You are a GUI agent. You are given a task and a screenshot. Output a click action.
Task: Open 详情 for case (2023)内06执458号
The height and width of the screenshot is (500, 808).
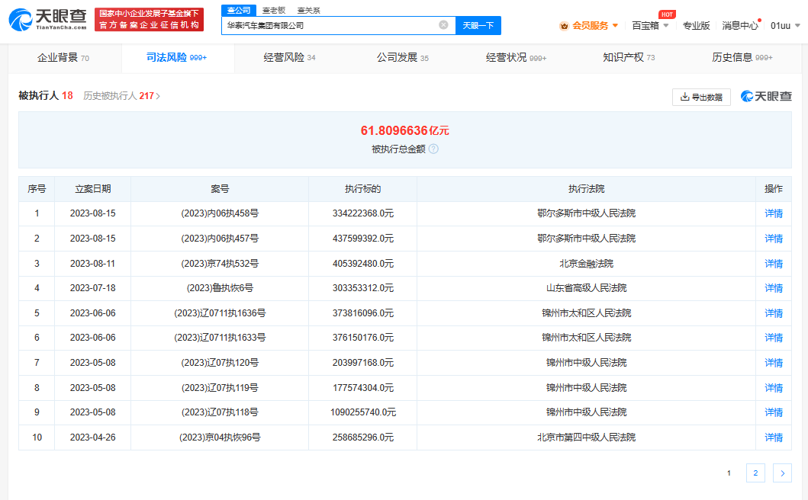tap(774, 213)
